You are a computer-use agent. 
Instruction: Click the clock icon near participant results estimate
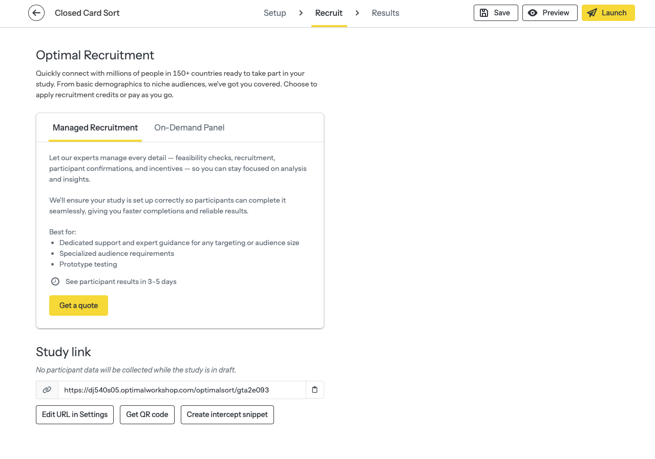(x=55, y=281)
